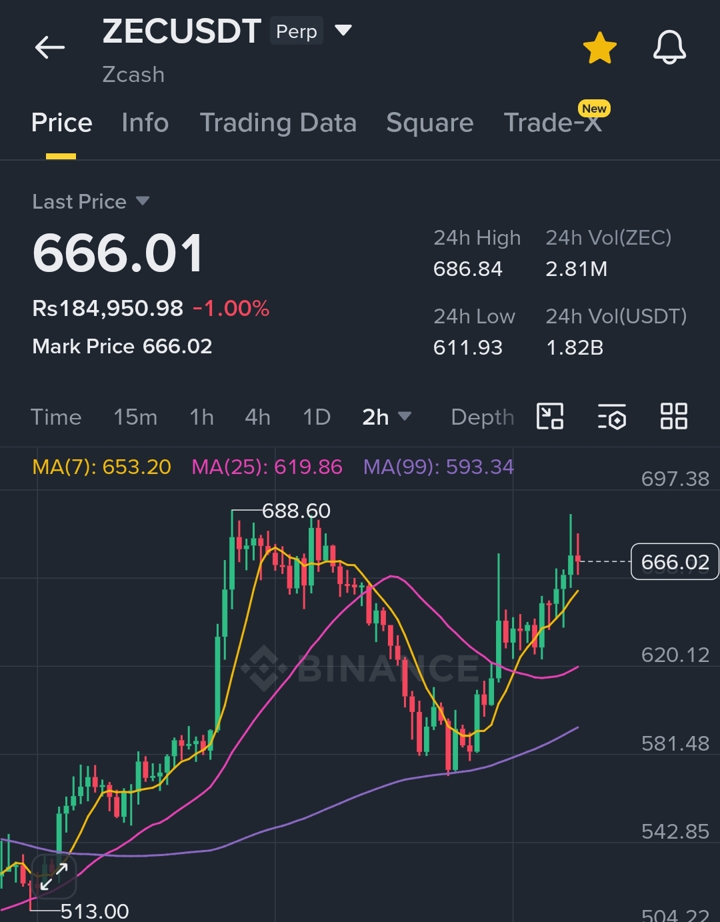Open the chart drawing tools icon

[550, 416]
